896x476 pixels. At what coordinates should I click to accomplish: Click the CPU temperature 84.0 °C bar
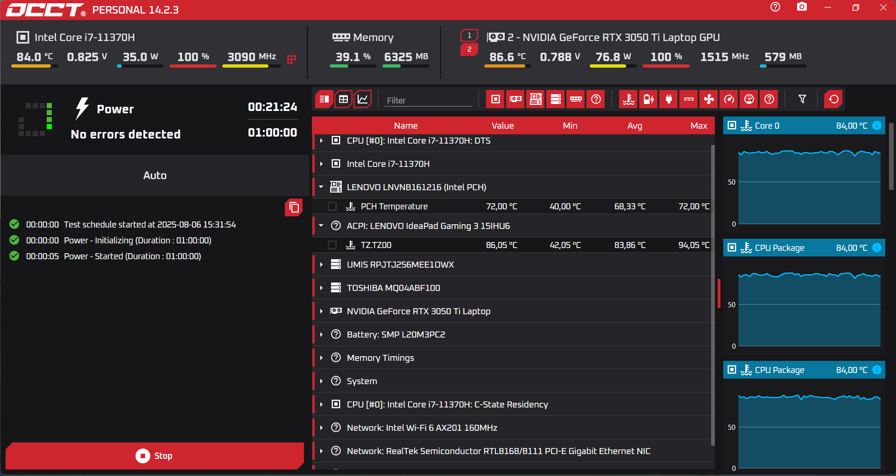(35, 66)
